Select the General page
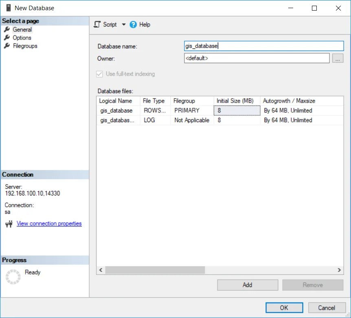This screenshot has height=318, width=351. pyautogui.click(x=22, y=30)
